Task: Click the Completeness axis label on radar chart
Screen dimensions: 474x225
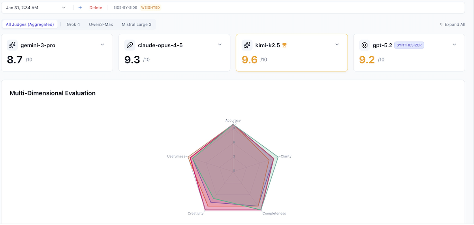Action: (274, 214)
